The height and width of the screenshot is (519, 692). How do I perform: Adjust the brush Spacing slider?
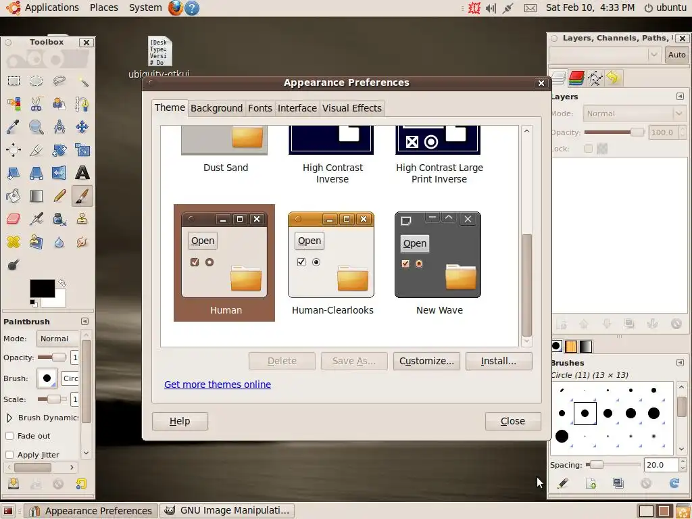(612, 464)
